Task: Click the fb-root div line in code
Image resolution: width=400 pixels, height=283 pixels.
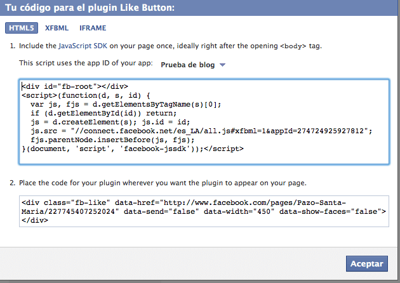Action: tap(75, 86)
